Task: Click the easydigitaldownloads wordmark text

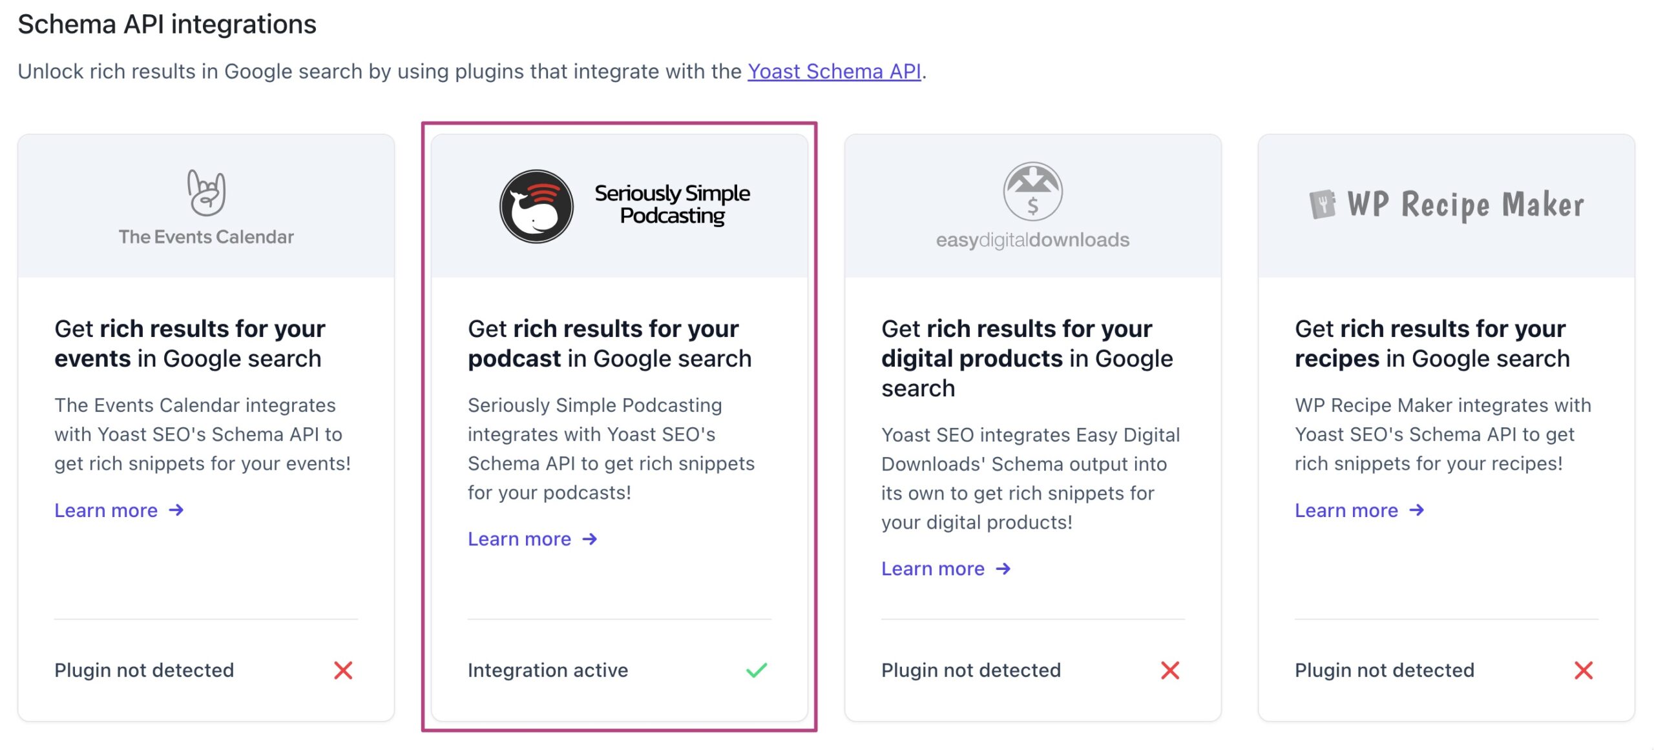Action: (x=1032, y=240)
